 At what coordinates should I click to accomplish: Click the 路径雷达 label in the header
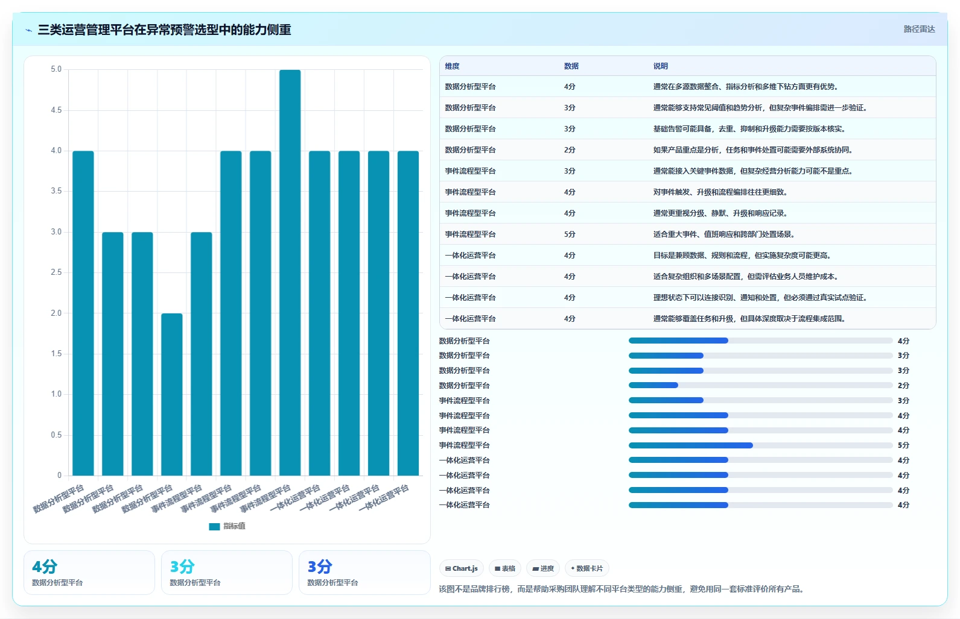pyautogui.click(x=919, y=29)
